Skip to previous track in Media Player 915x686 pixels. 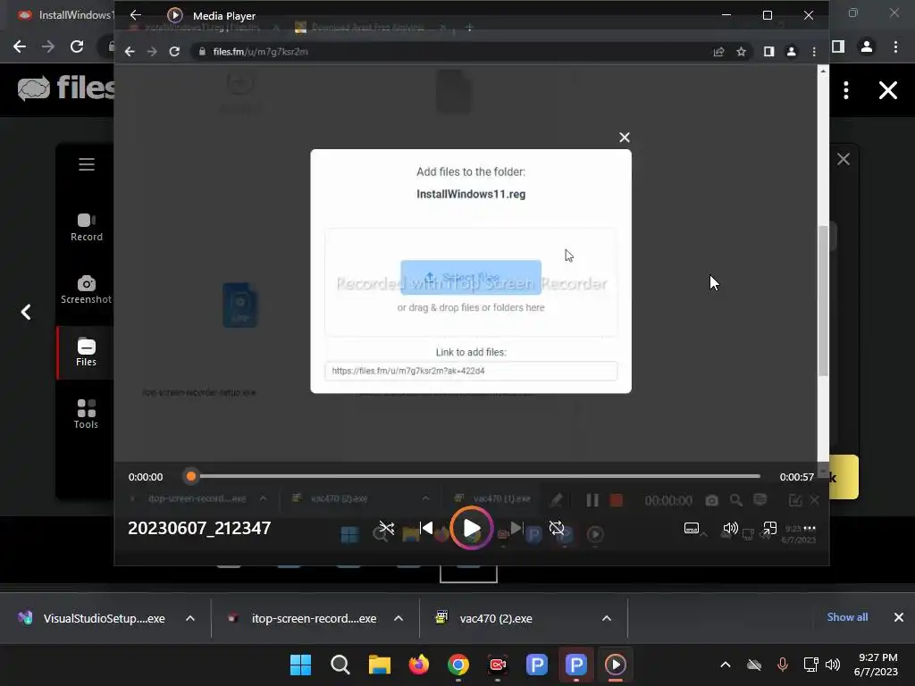(x=427, y=529)
